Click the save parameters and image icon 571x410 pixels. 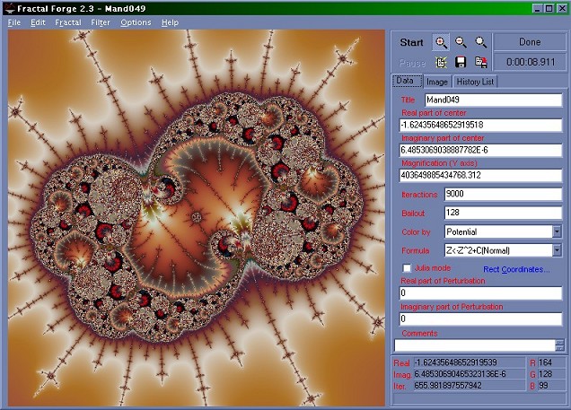(480, 62)
